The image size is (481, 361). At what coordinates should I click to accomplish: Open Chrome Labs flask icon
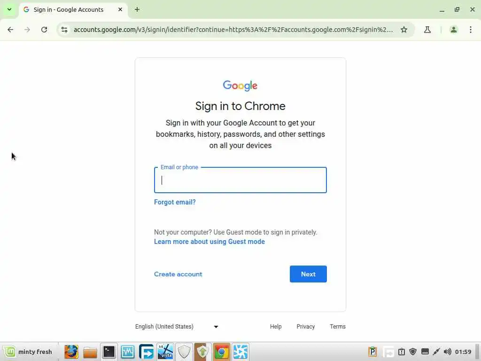pyautogui.click(x=427, y=30)
